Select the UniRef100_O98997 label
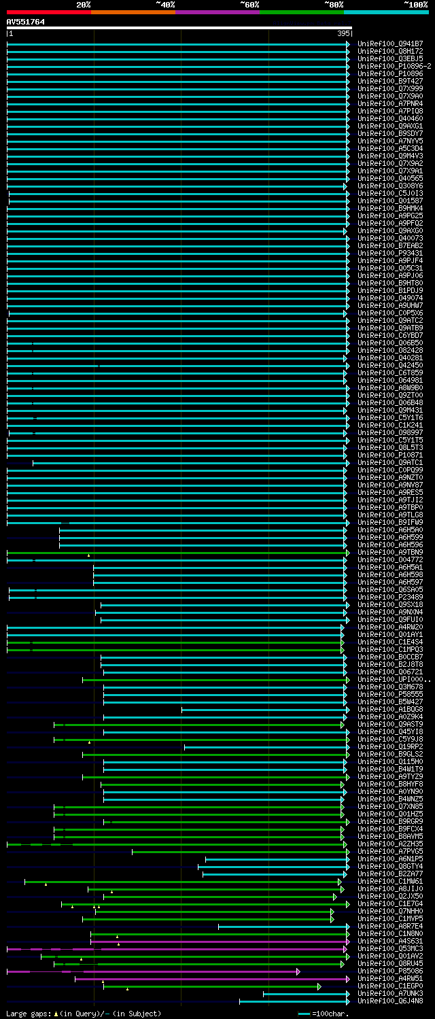This screenshot has width=435, height=1019. click(x=390, y=432)
